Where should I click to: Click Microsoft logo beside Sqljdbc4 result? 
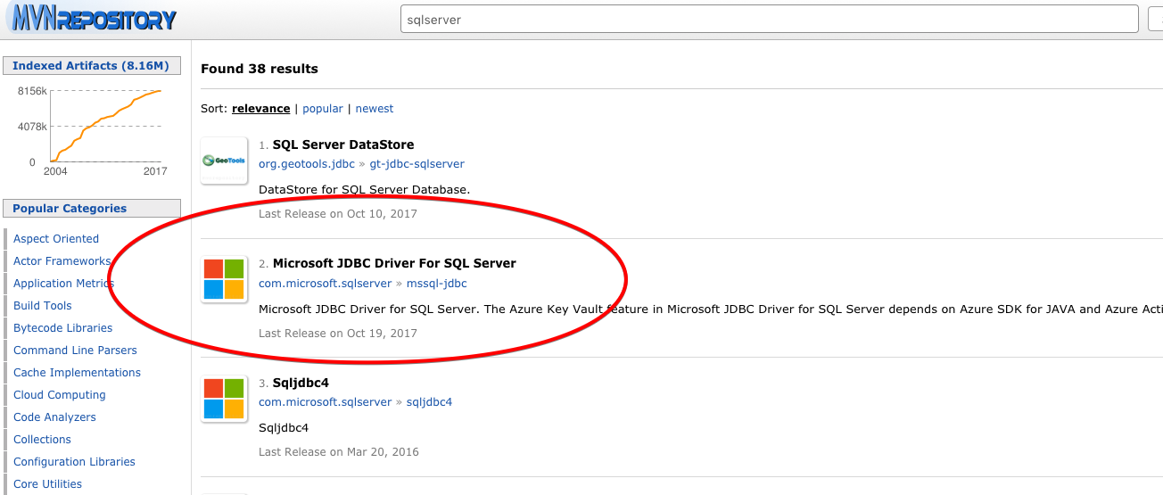point(224,398)
